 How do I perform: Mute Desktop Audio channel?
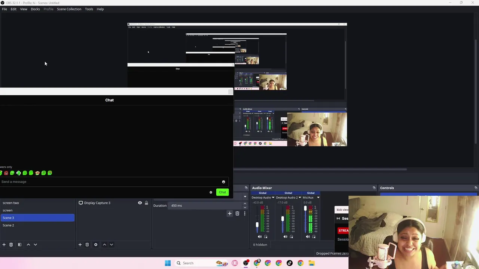pos(260,236)
